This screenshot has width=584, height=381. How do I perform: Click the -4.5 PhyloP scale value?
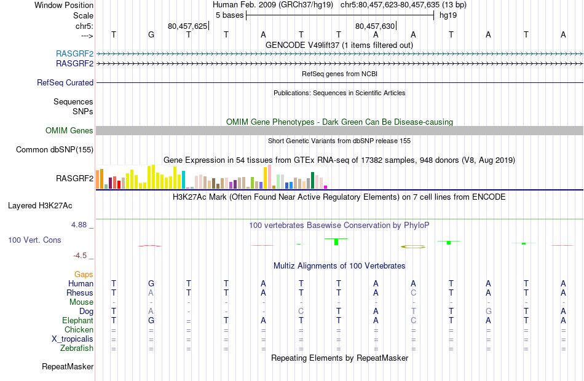[x=80, y=256]
